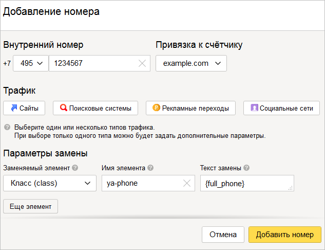Click the red magnifier search systems icon
Screen dimensions: 325x250
64,108
